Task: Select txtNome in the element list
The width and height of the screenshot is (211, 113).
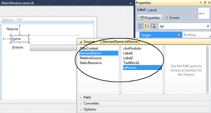Action: [x=142, y=67]
